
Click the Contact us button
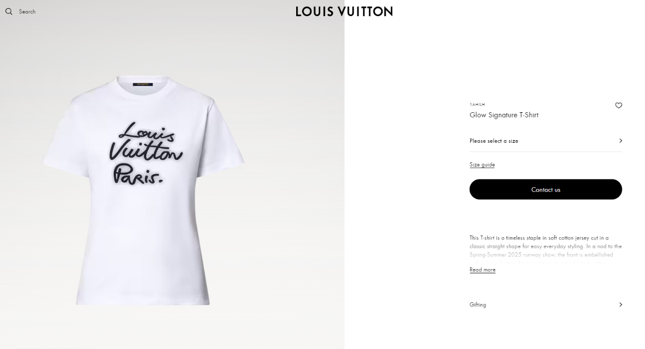(546, 190)
